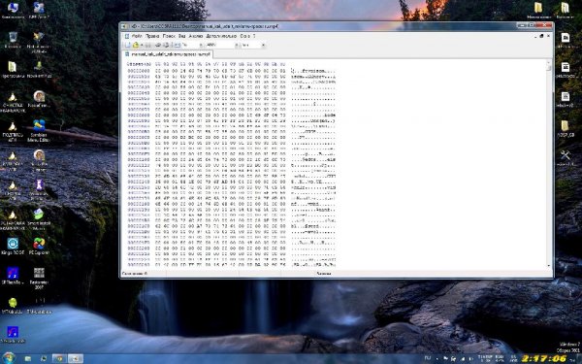582x364 pixels.
Task: Open the Дополнительно menu
Action: coord(221,36)
